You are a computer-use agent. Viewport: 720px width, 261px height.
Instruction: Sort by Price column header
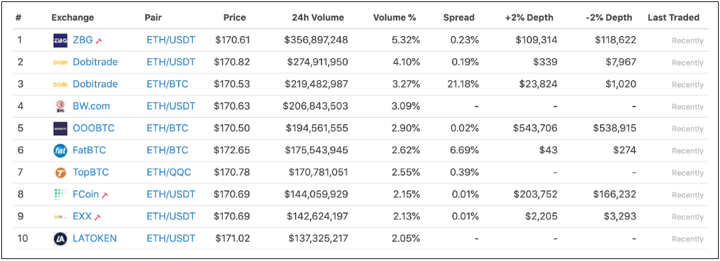(234, 18)
